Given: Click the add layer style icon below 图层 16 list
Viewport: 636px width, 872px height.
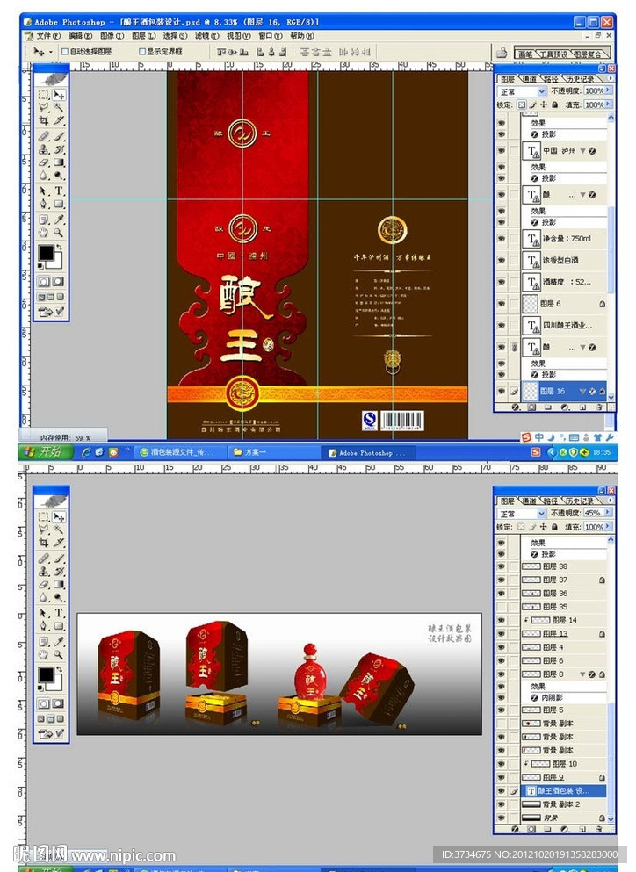Looking at the screenshot, I should (516, 407).
